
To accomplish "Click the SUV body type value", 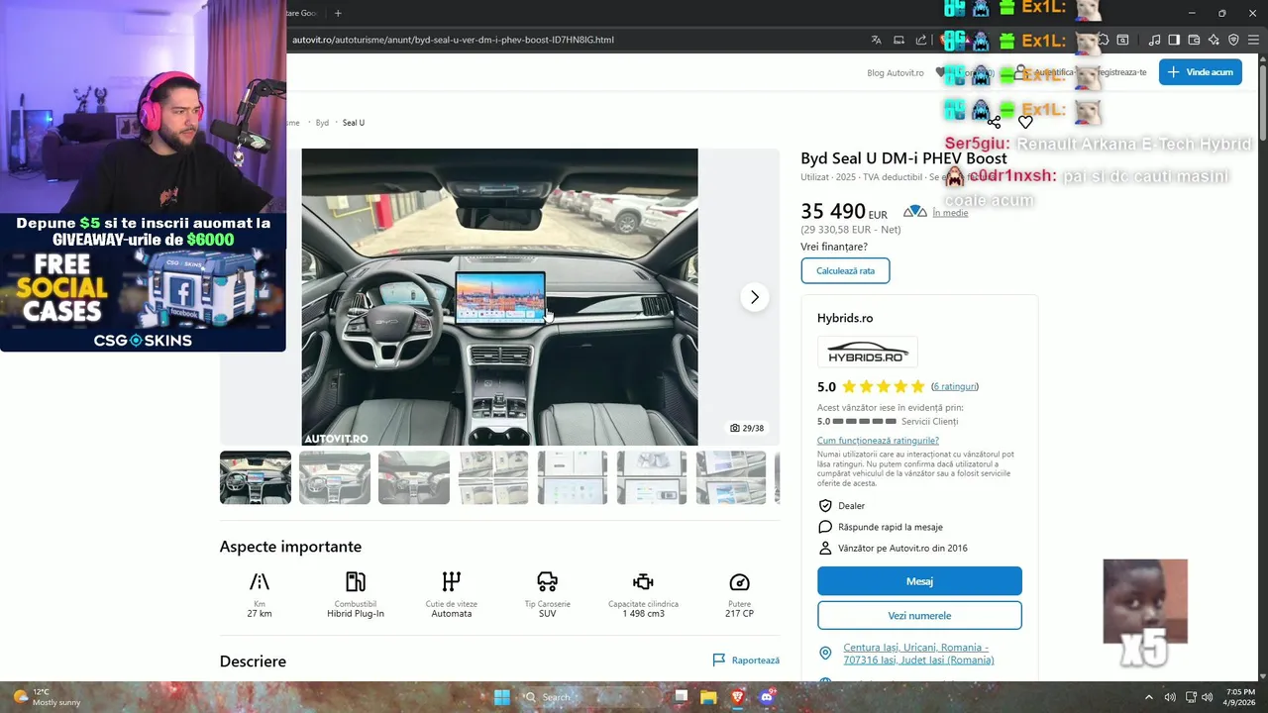I will 548,614.
